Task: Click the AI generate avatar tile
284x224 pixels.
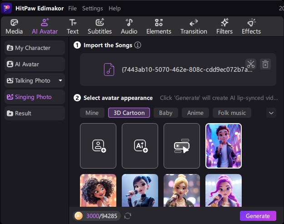Action: point(140,146)
